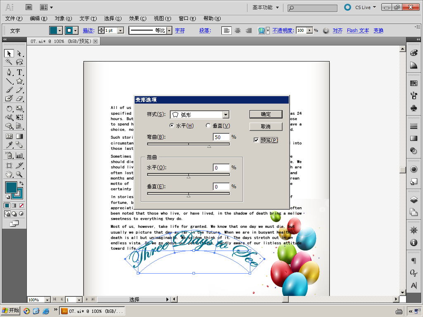Select the Star shape tool
Viewport: 423px width, 317px height.
[19, 81]
